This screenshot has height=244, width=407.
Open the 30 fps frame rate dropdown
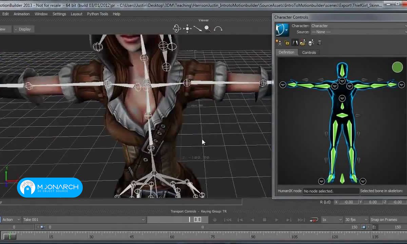click(356, 220)
